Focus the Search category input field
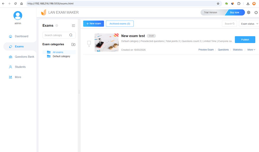The height and width of the screenshot is (152, 259). coord(56,35)
